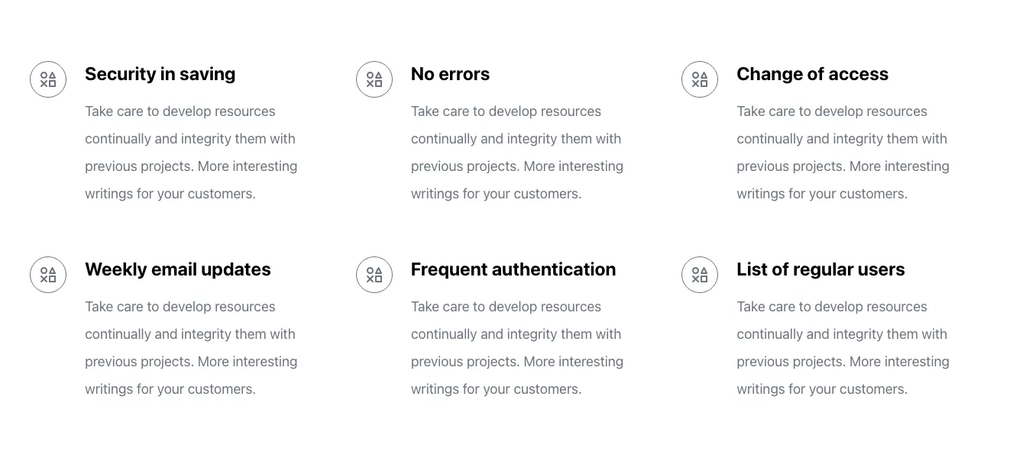Click the Frequent authentication title
The image size is (1013, 464).
pos(513,269)
